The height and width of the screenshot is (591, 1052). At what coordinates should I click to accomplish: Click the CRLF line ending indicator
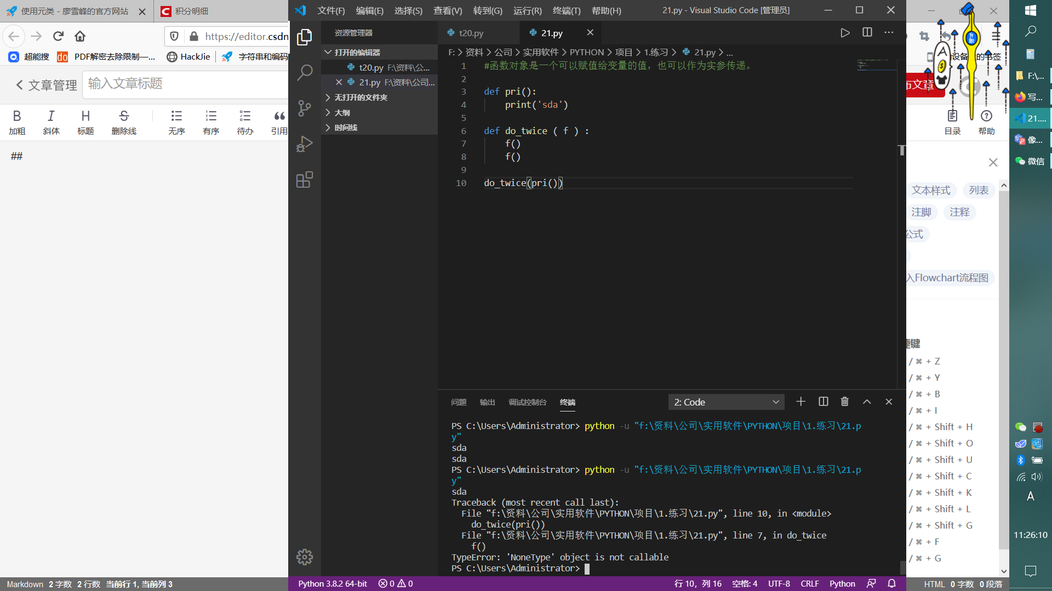point(809,584)
